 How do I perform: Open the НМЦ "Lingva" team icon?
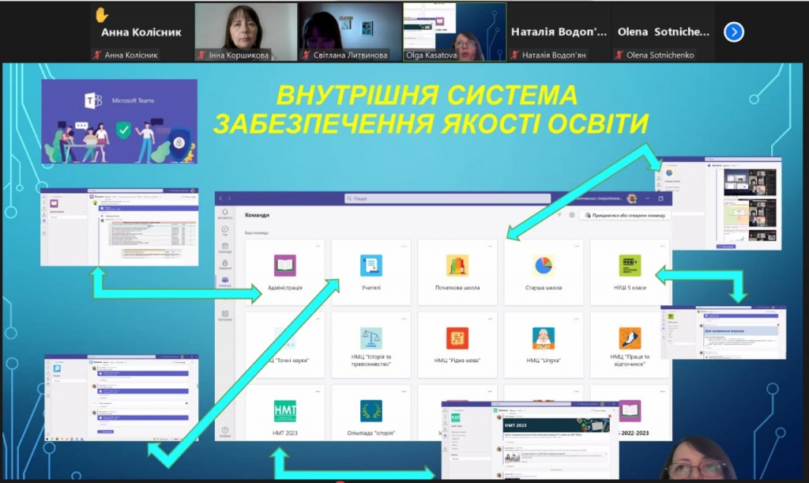[544, 338]
